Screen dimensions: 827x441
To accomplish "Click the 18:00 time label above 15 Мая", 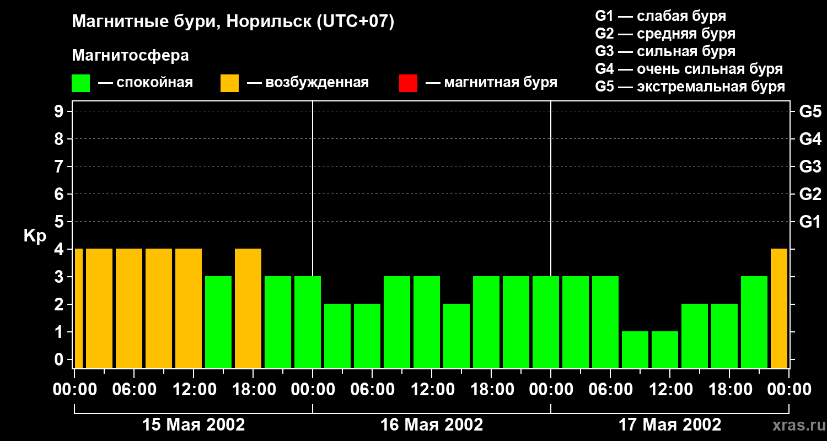I will tap(253, 390).
